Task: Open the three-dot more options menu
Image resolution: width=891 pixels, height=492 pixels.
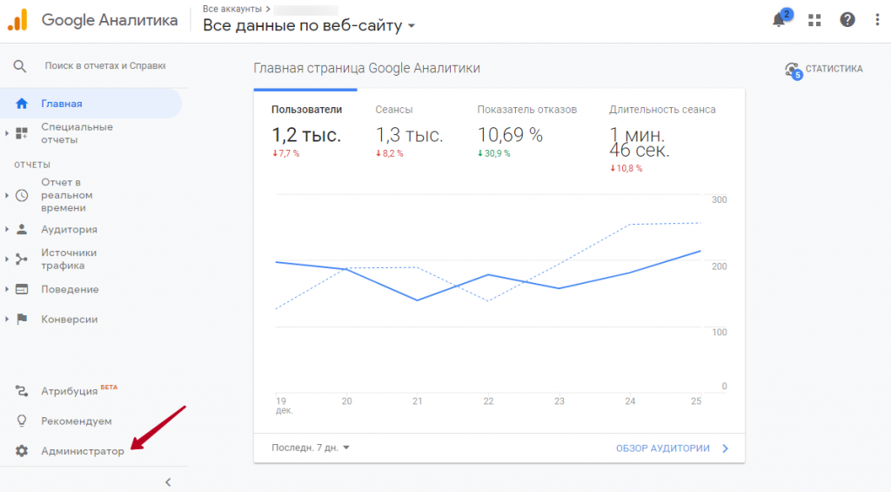Action: tap(877, 20)
